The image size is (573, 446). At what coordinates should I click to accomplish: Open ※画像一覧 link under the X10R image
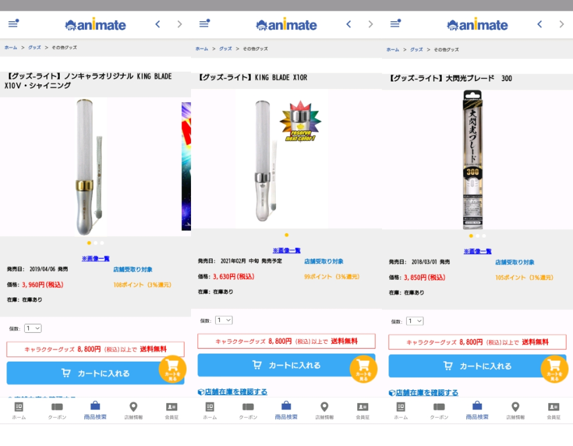pos(287,250)
